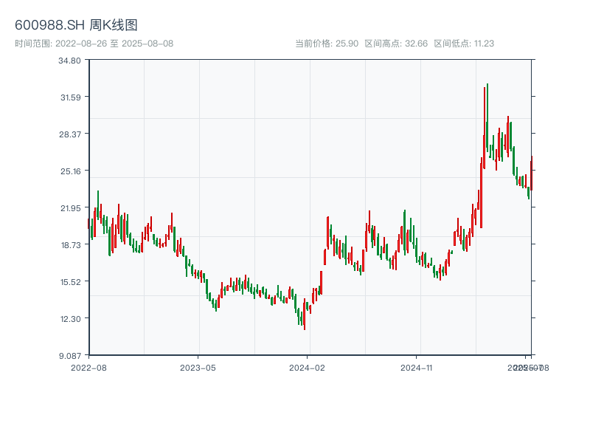The width and height of the screenshot is (590, 443).
Task: Click the 区间低点: 11.23 label
Action: point(464,44)
